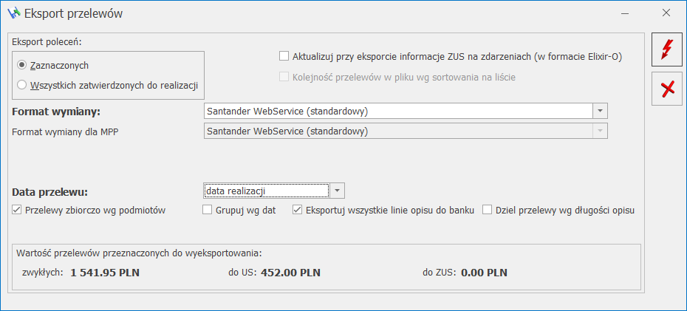Click the Eksport przelewów window title icon
The width and height of the screenshot is (687, 311).
pyautogui.click(x=15, y=13)
